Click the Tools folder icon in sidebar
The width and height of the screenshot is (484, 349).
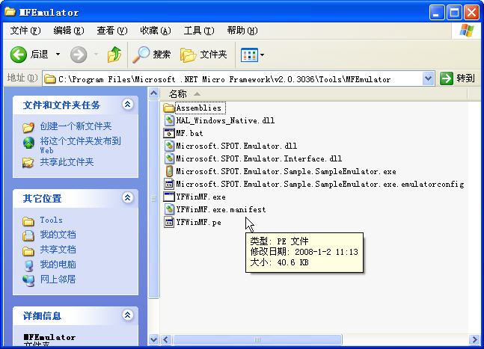click(x=28, y=221)
